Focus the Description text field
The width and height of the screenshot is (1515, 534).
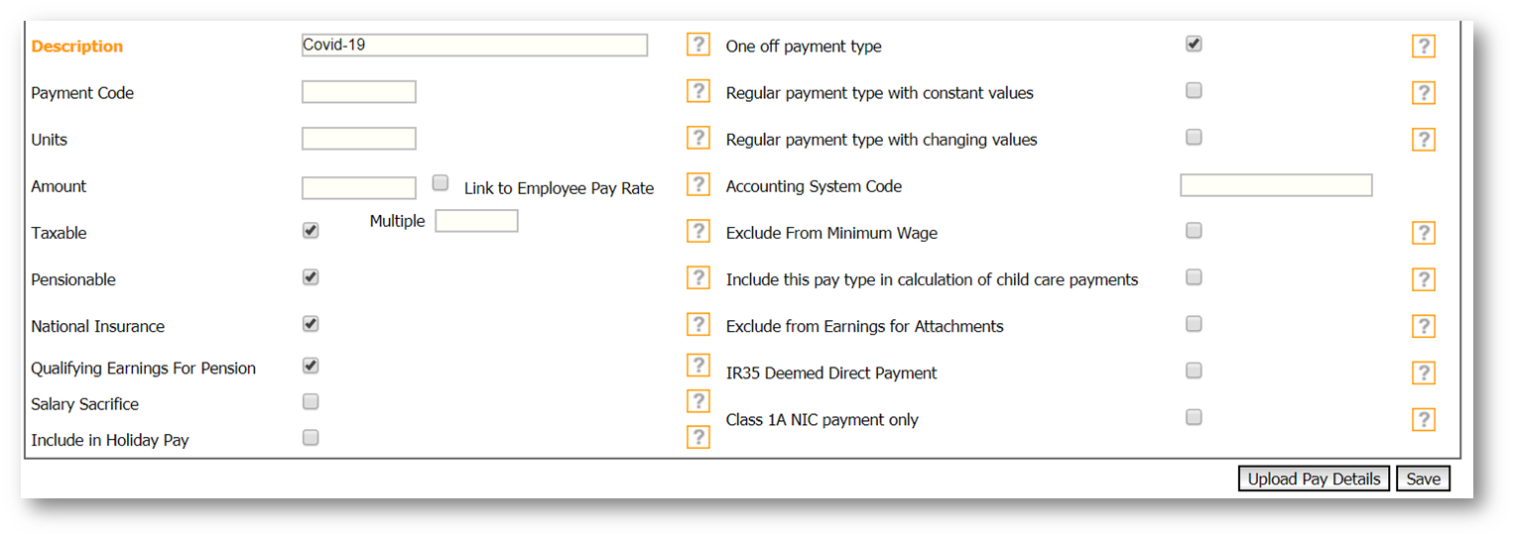tap(474, 46)
